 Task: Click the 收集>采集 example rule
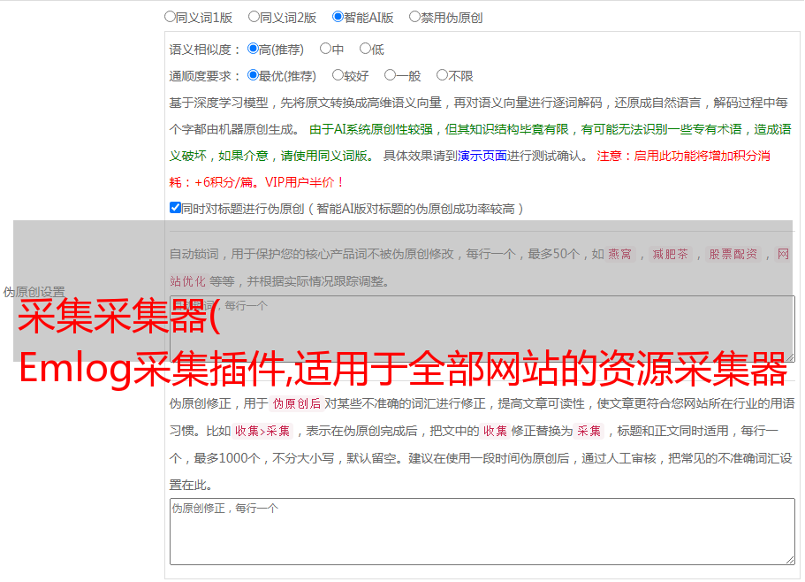262,431
